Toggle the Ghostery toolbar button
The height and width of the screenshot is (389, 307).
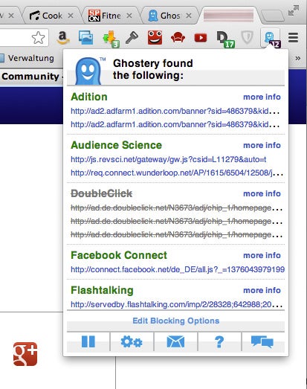click(271, 38)
